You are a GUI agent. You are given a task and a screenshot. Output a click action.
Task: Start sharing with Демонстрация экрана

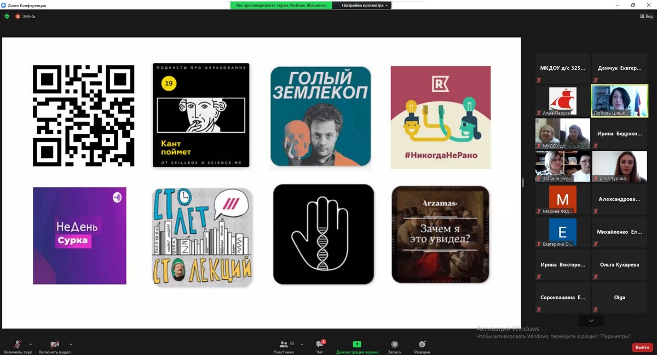click(x=357, y=346)
